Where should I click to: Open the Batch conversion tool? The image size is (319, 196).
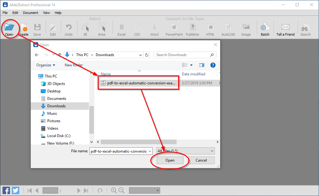[265, 29]
